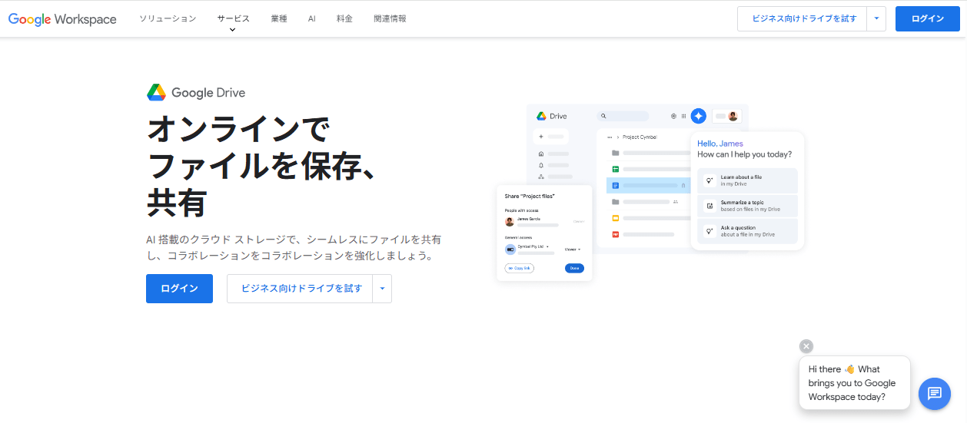Viewport: 967px width, 423px height.
Task: Click the 'Hello, James' greeting text
Action: coord(720,144)
